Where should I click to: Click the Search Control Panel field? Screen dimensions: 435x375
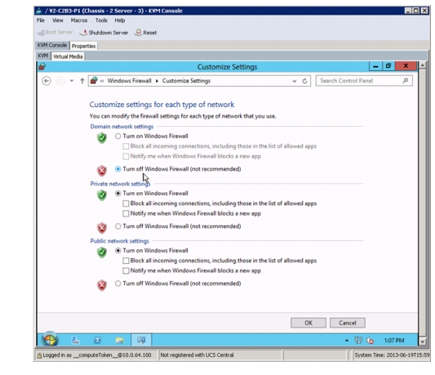(364, 81)
